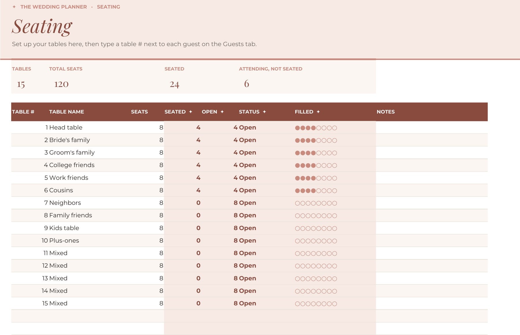Click the TOTAL SEATS value 120
Image resolution: width=520 pixels, height=335 pixels.
tap(61, 84)
